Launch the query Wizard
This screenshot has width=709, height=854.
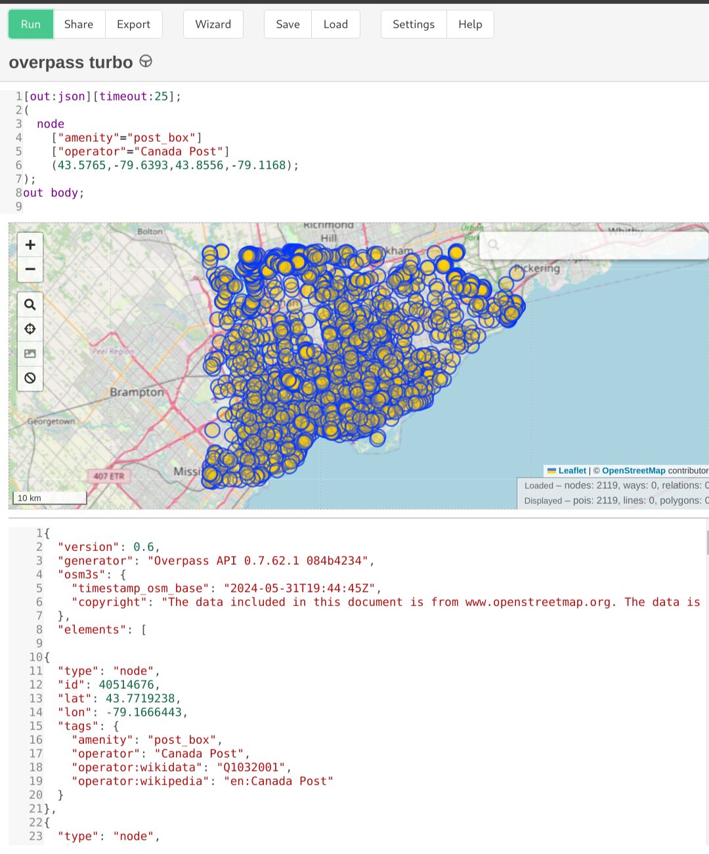pyautogui.click(x=213, y=24)
